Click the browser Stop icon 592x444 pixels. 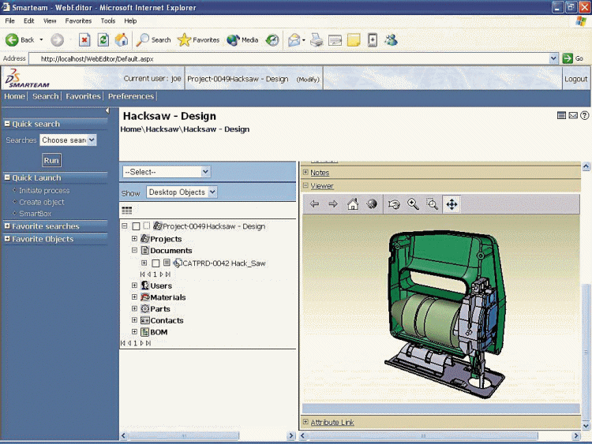[x=84, y=40]
